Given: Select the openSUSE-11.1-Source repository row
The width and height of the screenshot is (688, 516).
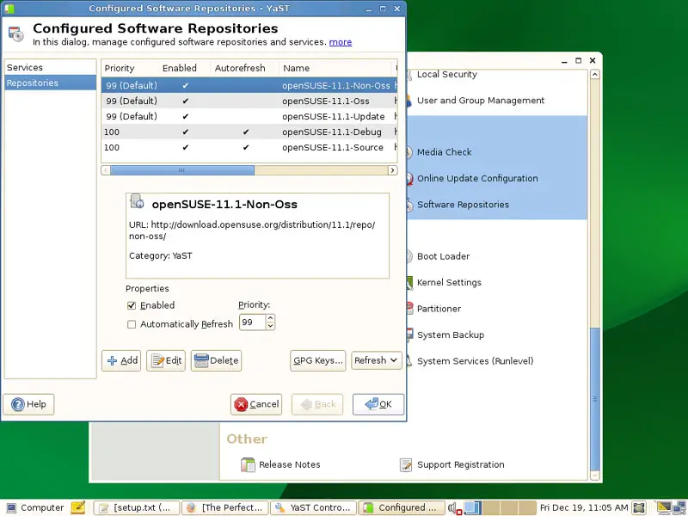Looking at the screenshot, I should [x=249, y=147].
